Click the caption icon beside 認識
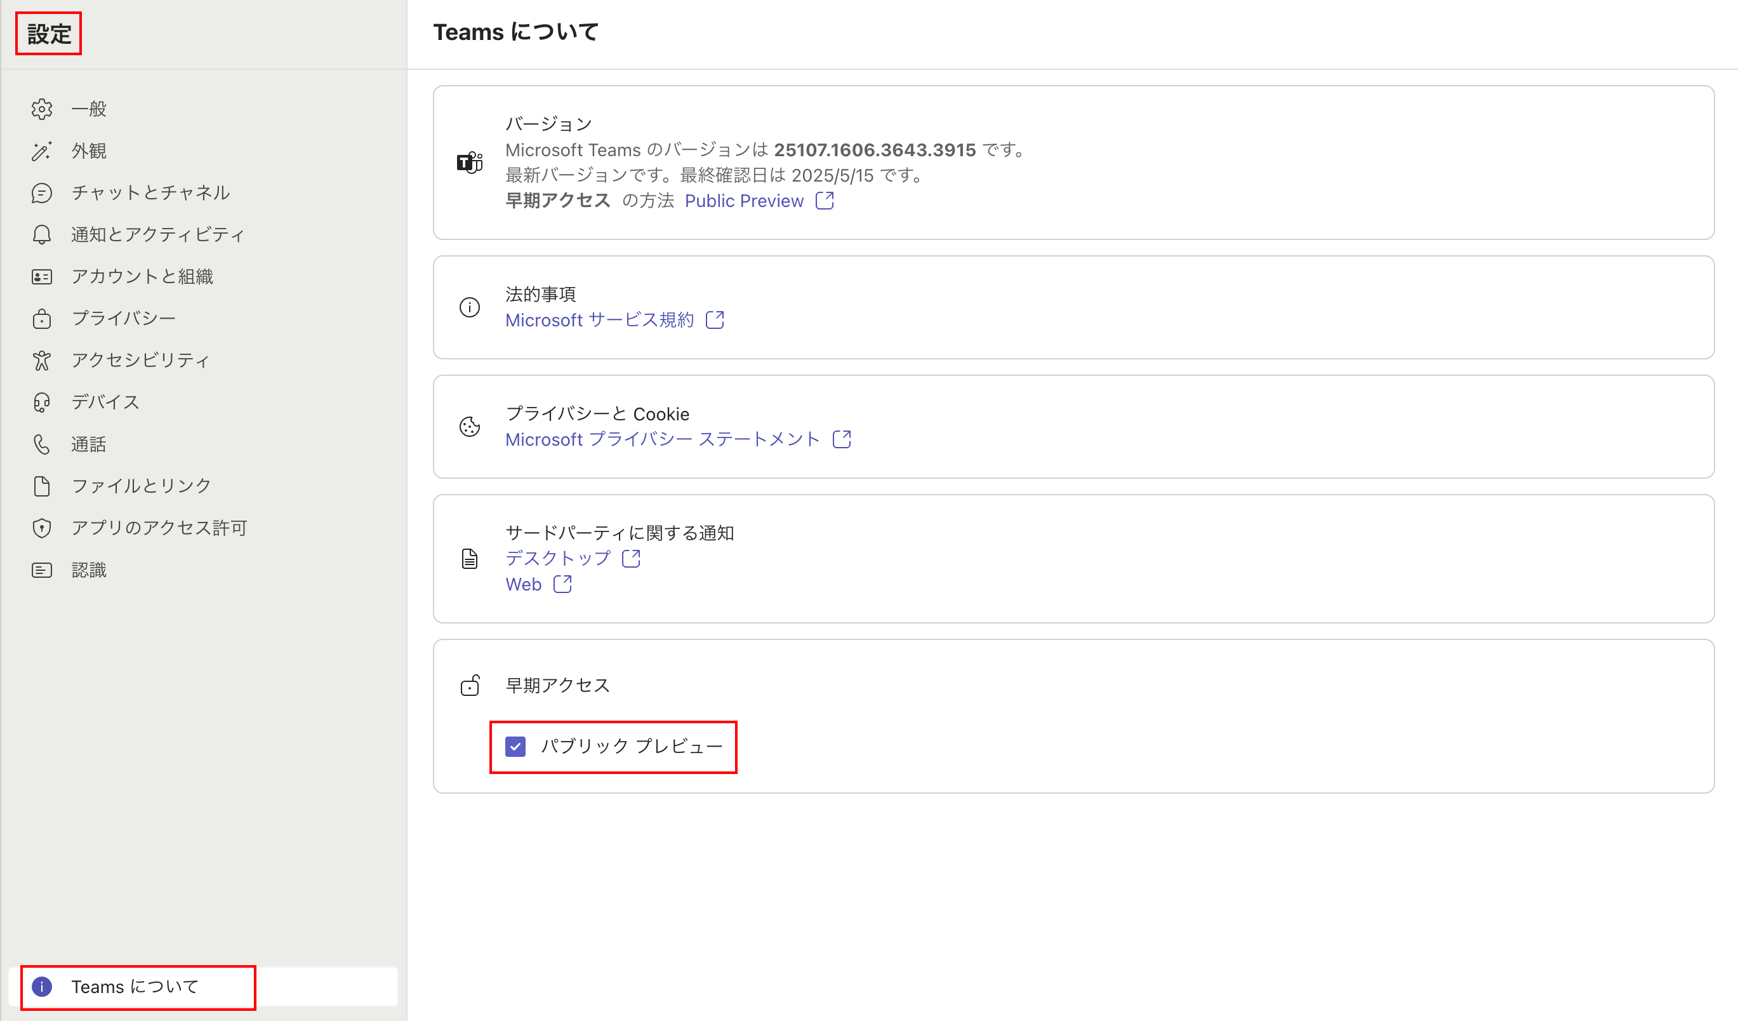Screen dimensions: 1738x1021 pyautogui.click(x=41, y=571)
